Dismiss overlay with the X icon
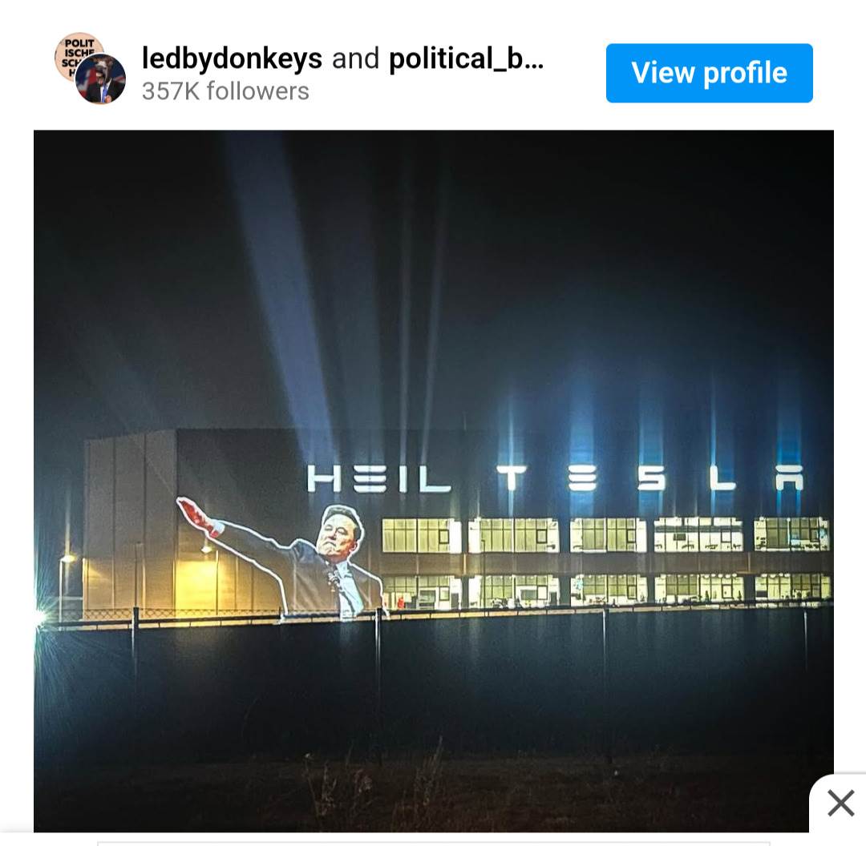The image size is (866, 846). [x=840, y=802]
